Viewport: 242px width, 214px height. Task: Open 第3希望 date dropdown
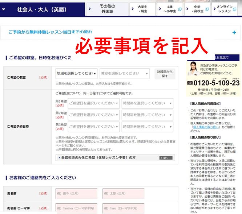(93, 127)
